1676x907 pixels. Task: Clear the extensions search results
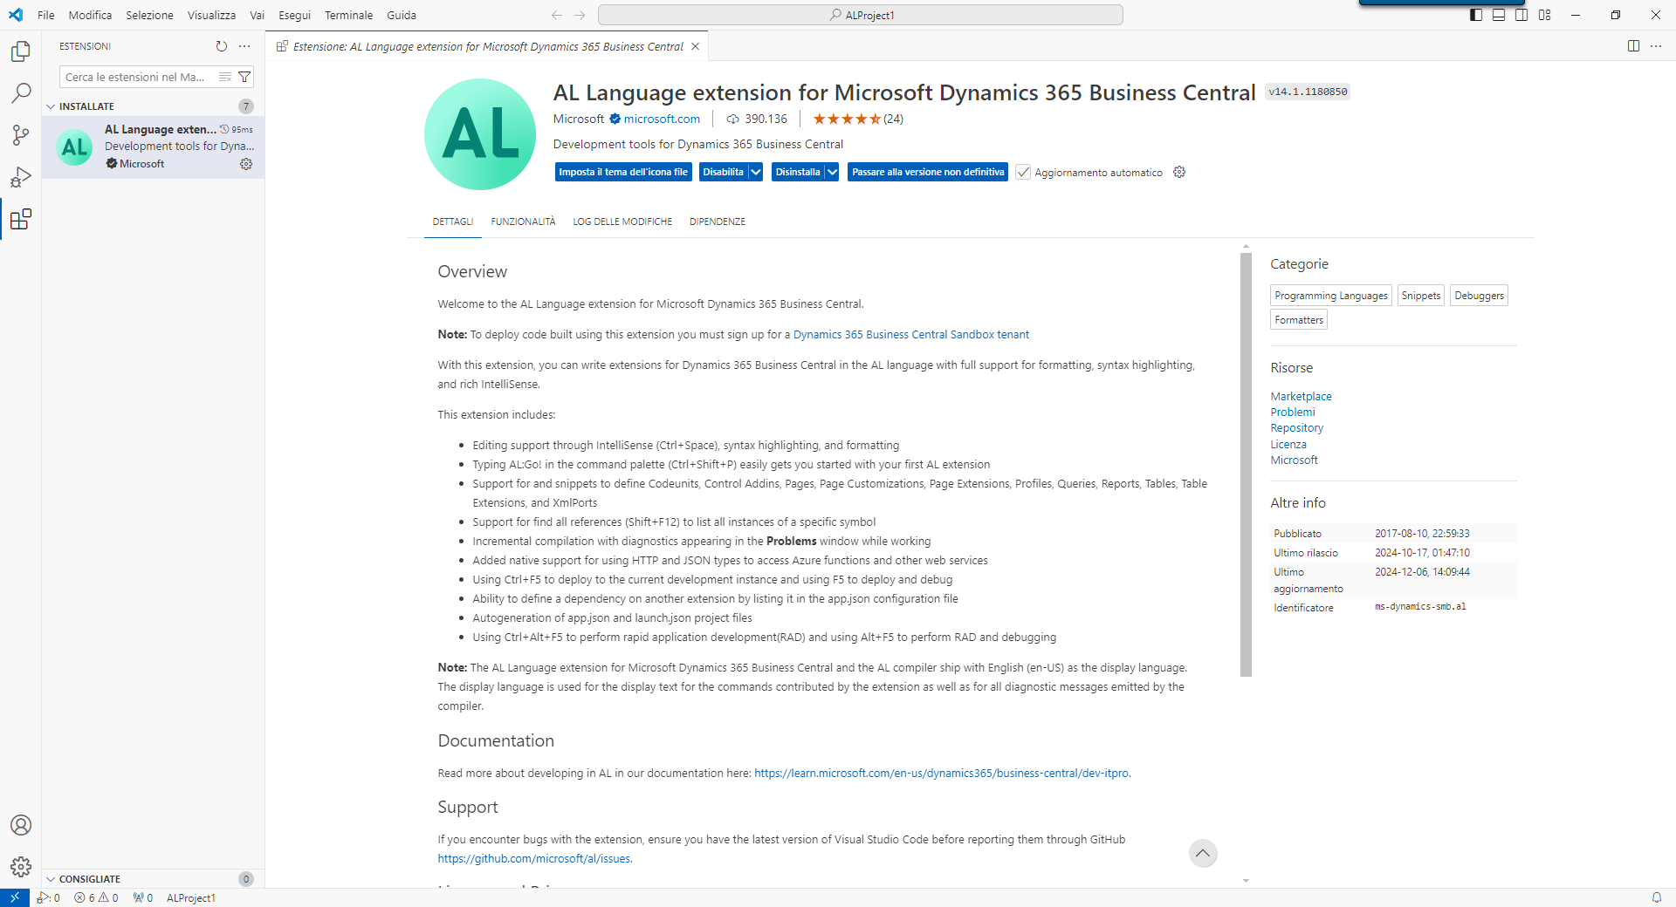[x=225, y=77]
